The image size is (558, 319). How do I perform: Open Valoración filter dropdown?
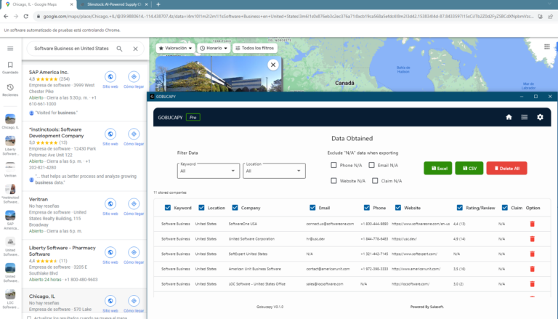pyautogui.click(x=175, y=48)
